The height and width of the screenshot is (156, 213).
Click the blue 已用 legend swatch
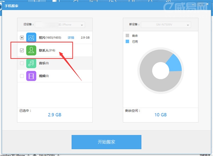click(x=128, y=42)
